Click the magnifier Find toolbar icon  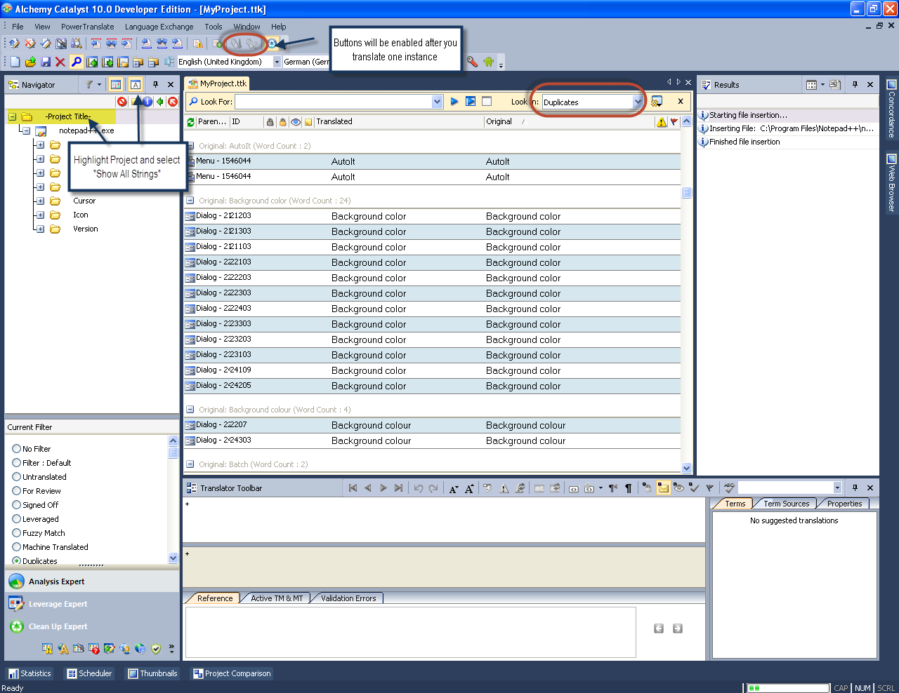click(77, 62)
